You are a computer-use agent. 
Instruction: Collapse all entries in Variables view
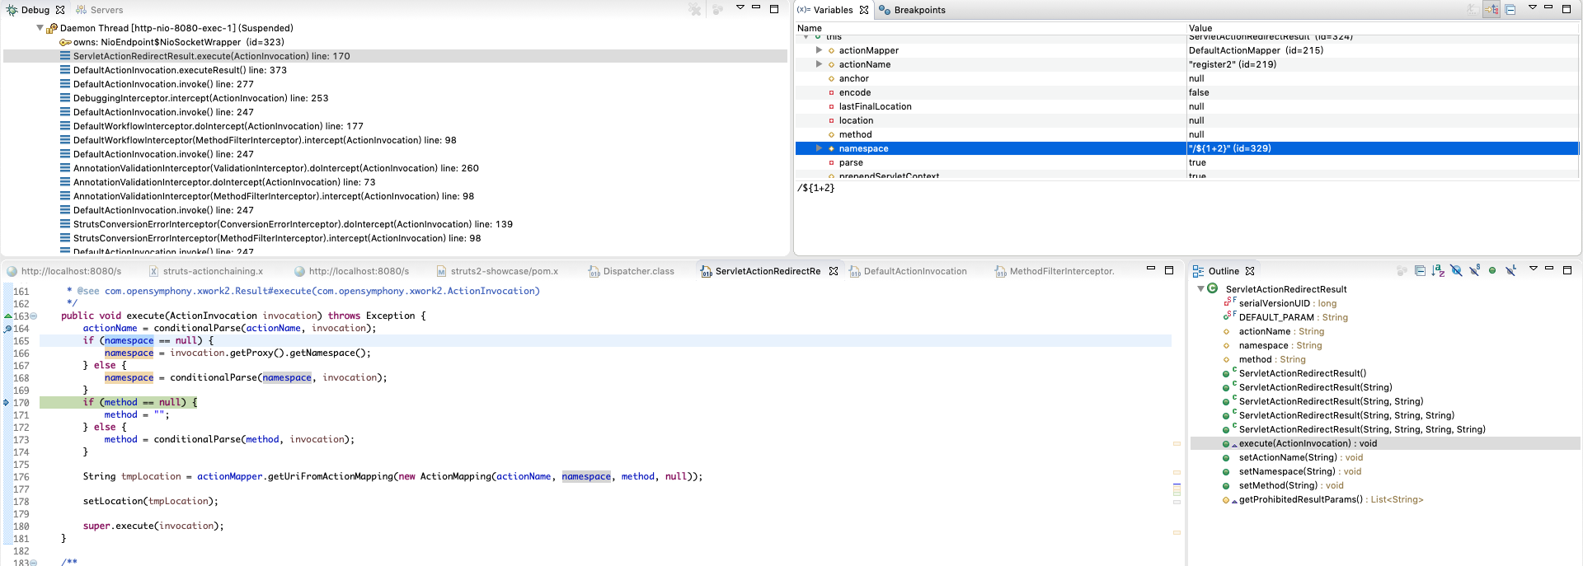pyautogui.click(x=1510, y=10)
